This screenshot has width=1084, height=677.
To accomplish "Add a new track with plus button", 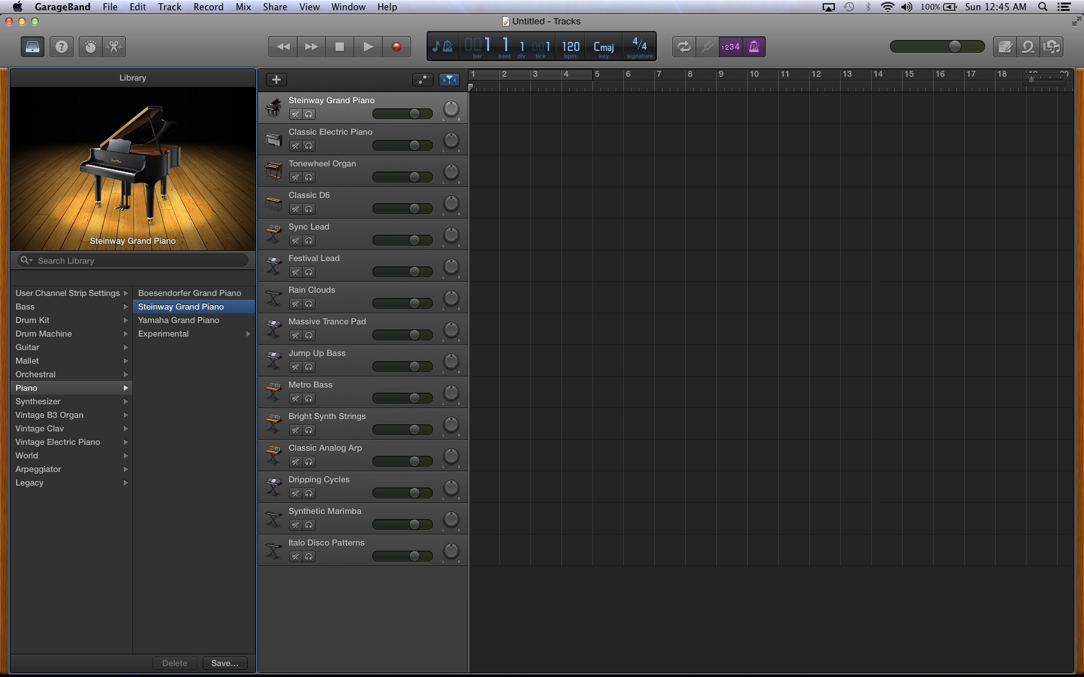I will point(276,79).
